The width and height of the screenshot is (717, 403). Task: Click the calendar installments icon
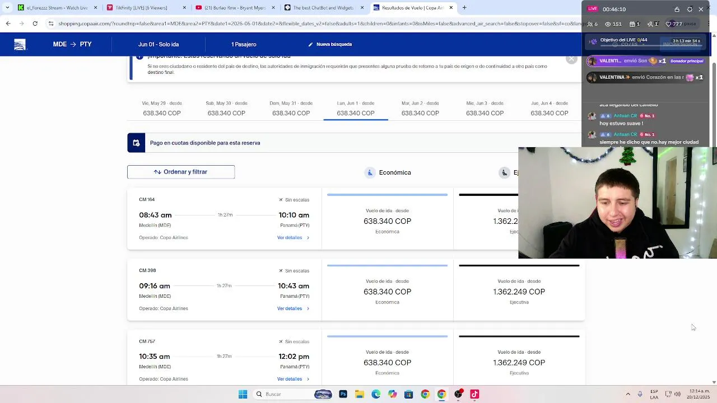click(136, 143)
